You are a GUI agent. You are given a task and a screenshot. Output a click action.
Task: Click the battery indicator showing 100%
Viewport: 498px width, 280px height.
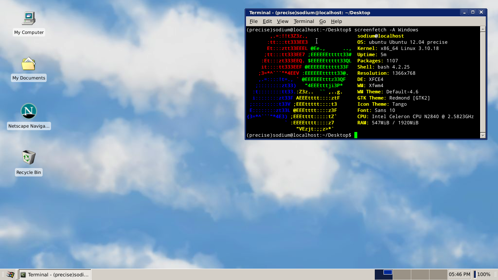tap(482, 275)
